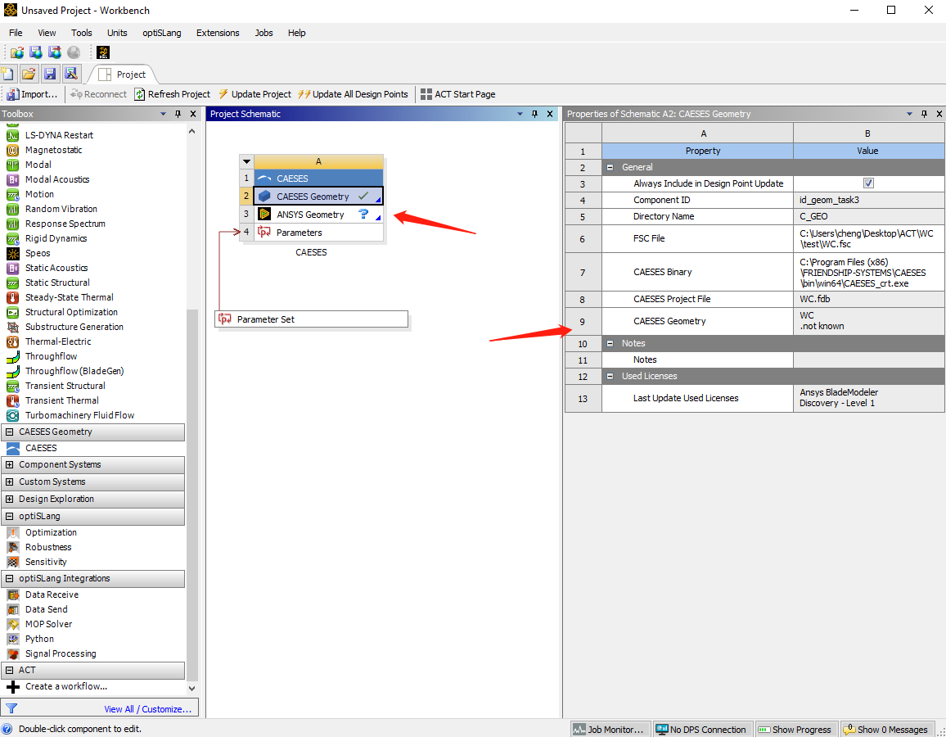
Task: Expand the Design Exploration toolbox group
Action: point(9,499)
